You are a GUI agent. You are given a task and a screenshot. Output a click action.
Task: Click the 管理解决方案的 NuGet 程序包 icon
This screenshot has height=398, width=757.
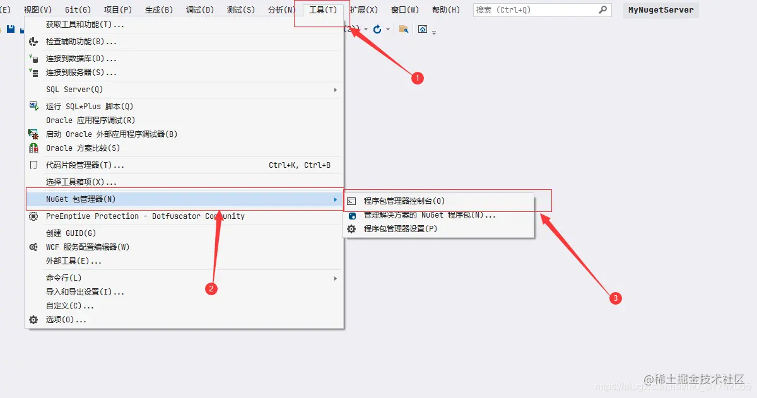[x=351, y=215]
